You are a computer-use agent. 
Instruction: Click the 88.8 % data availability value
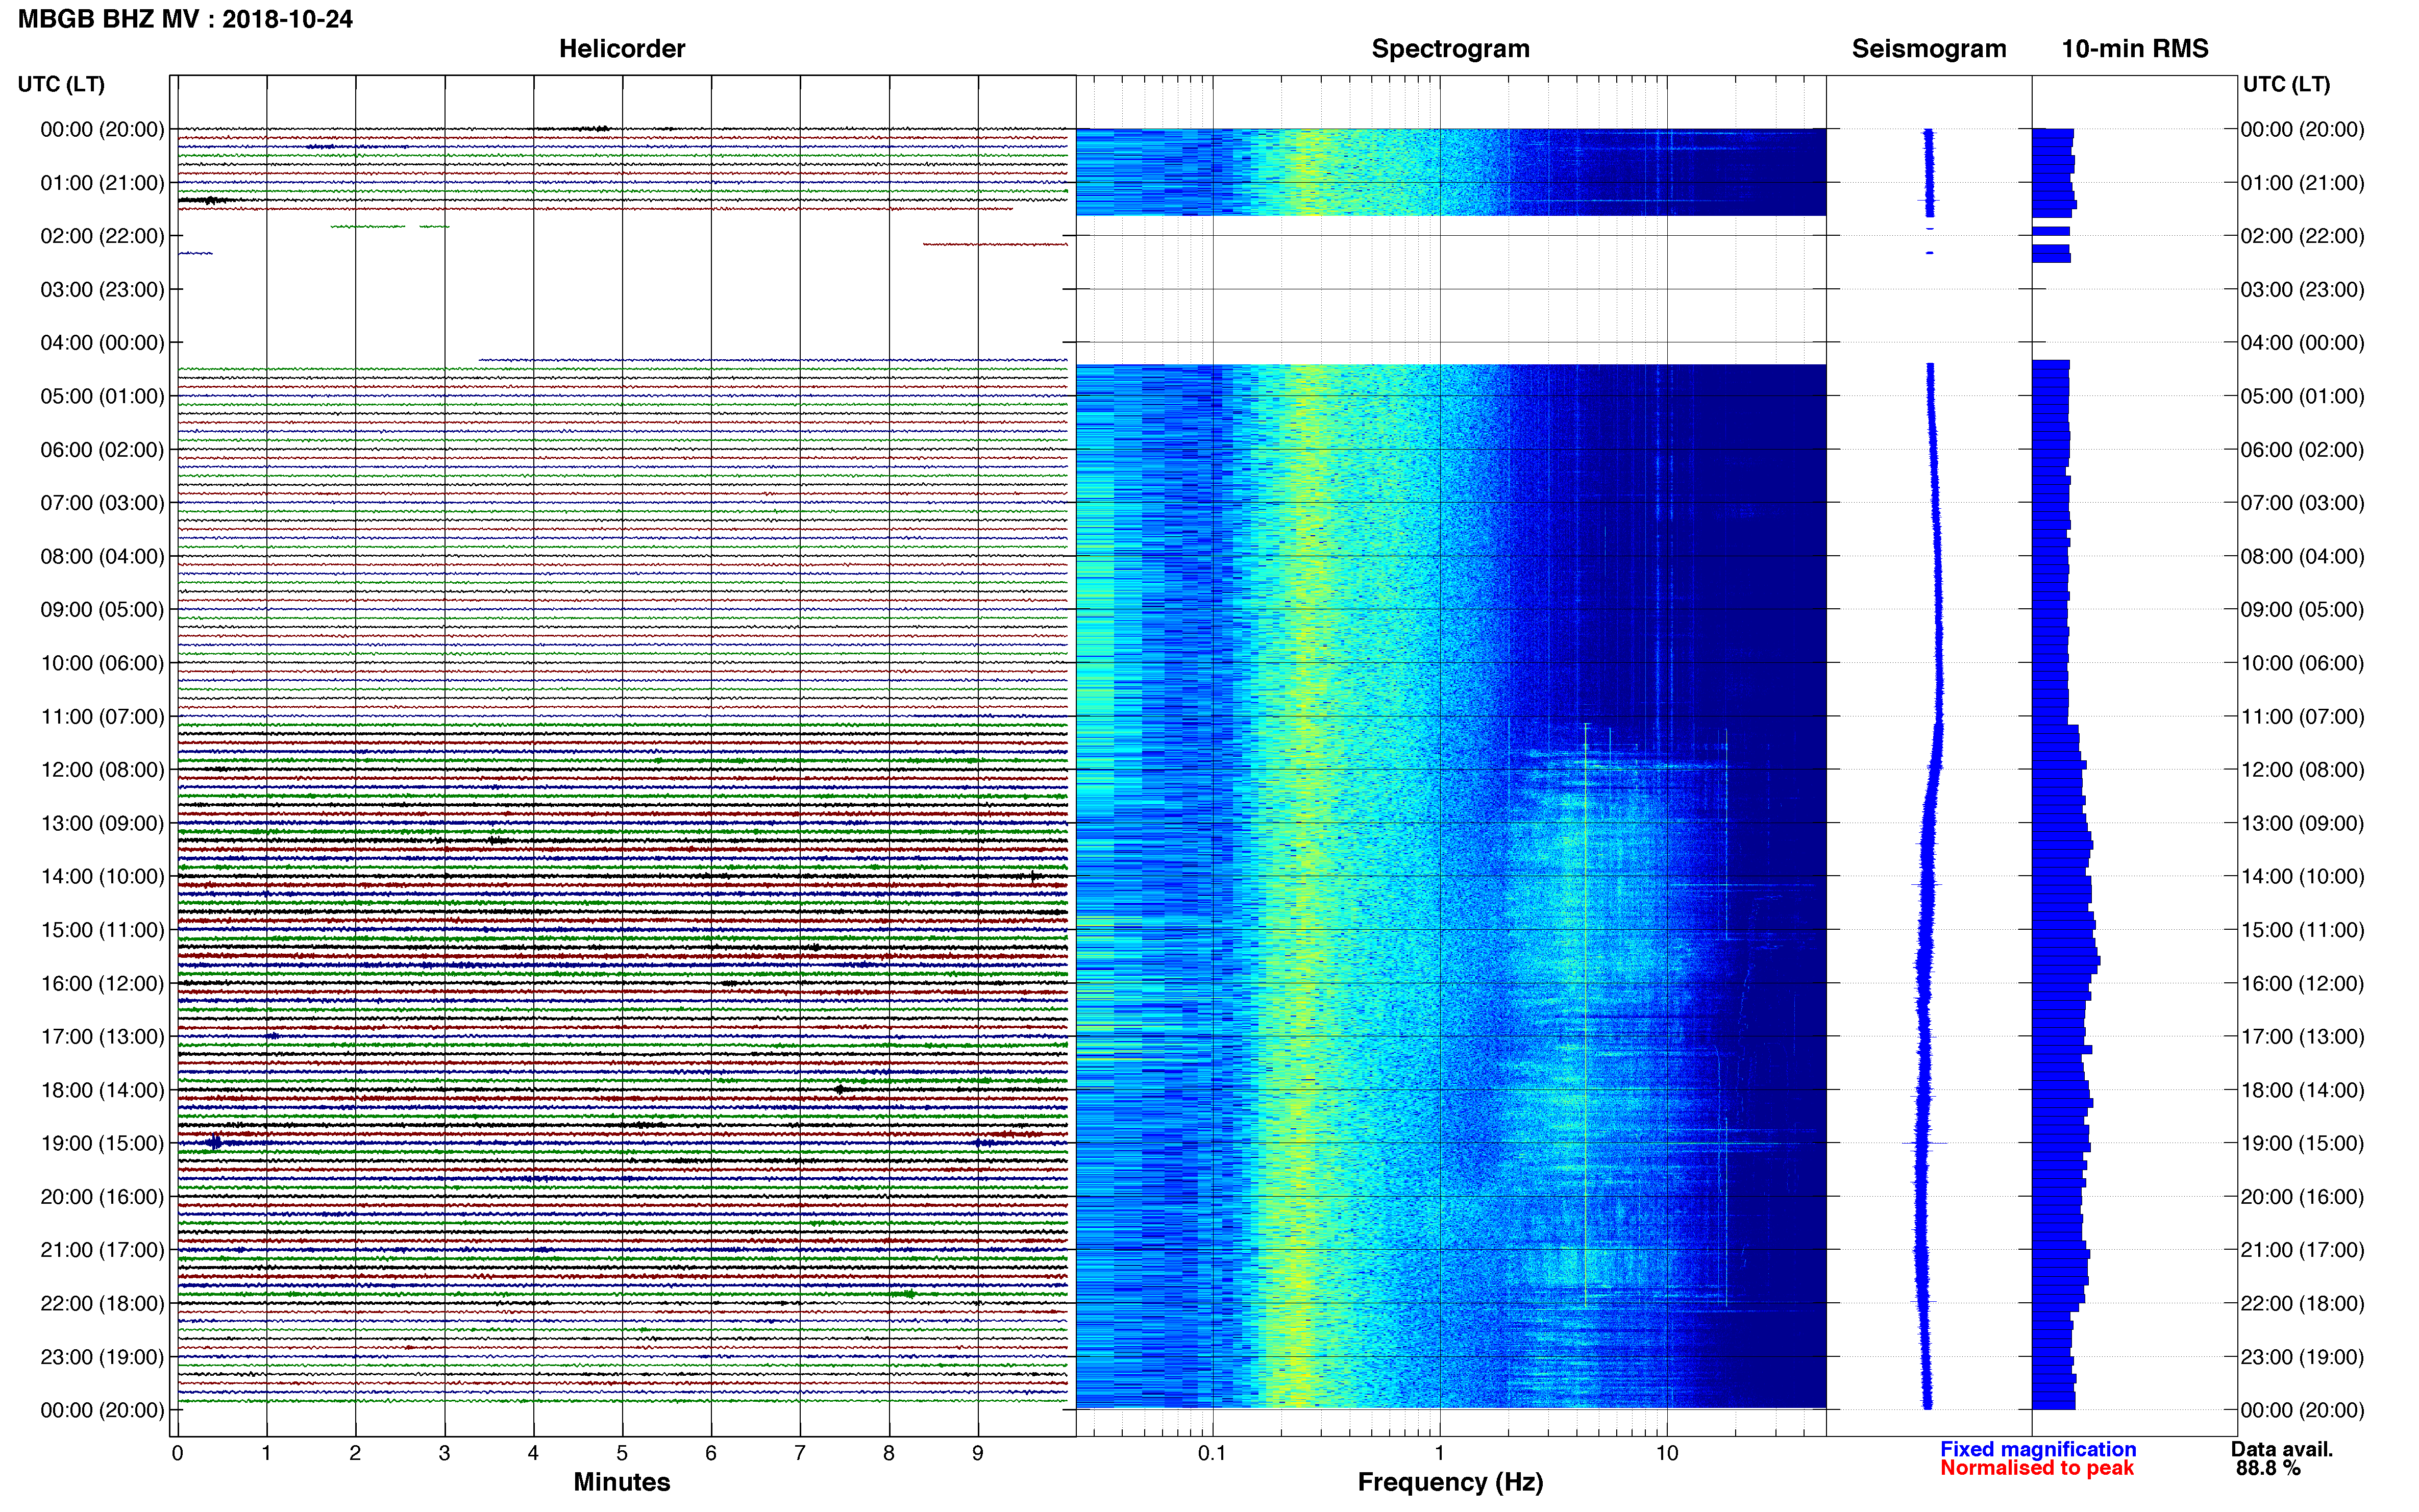[x=2268, y=1468]
